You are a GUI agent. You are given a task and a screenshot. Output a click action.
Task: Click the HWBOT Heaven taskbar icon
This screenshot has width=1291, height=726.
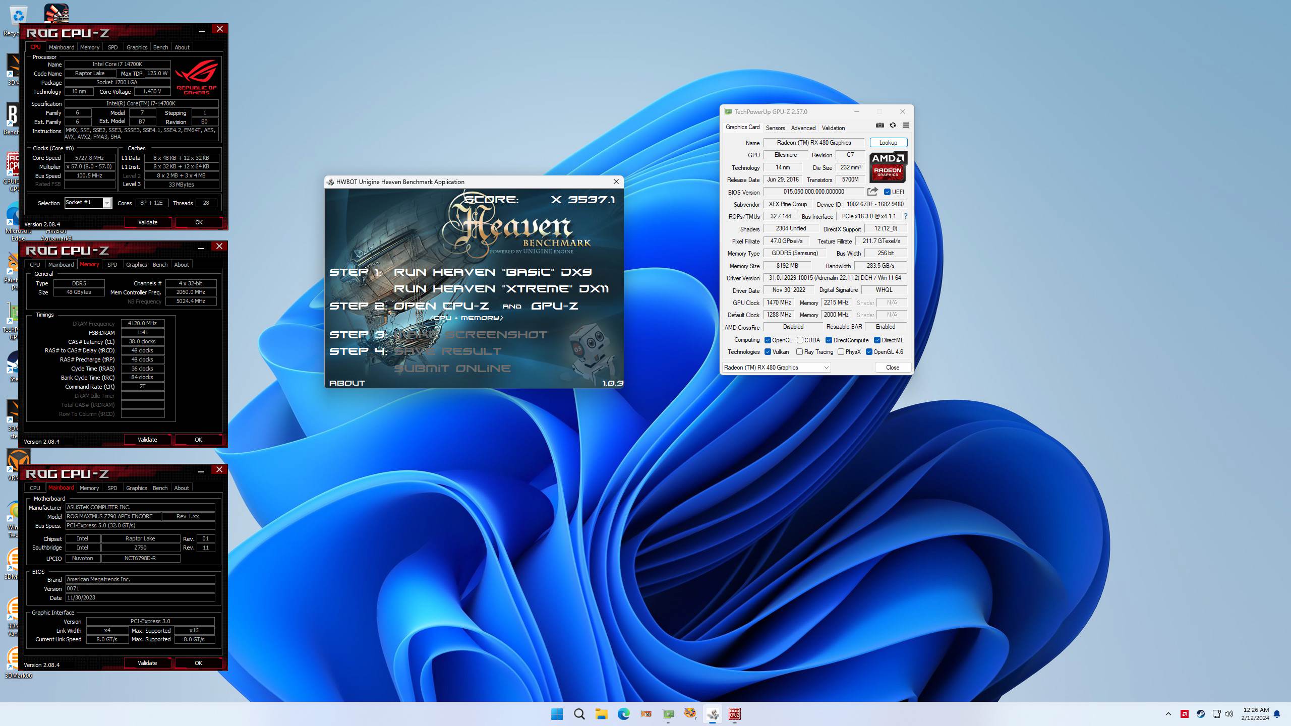coord(713,714)
